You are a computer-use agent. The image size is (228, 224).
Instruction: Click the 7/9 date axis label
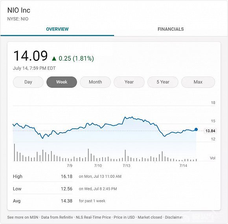pos(70,166)
